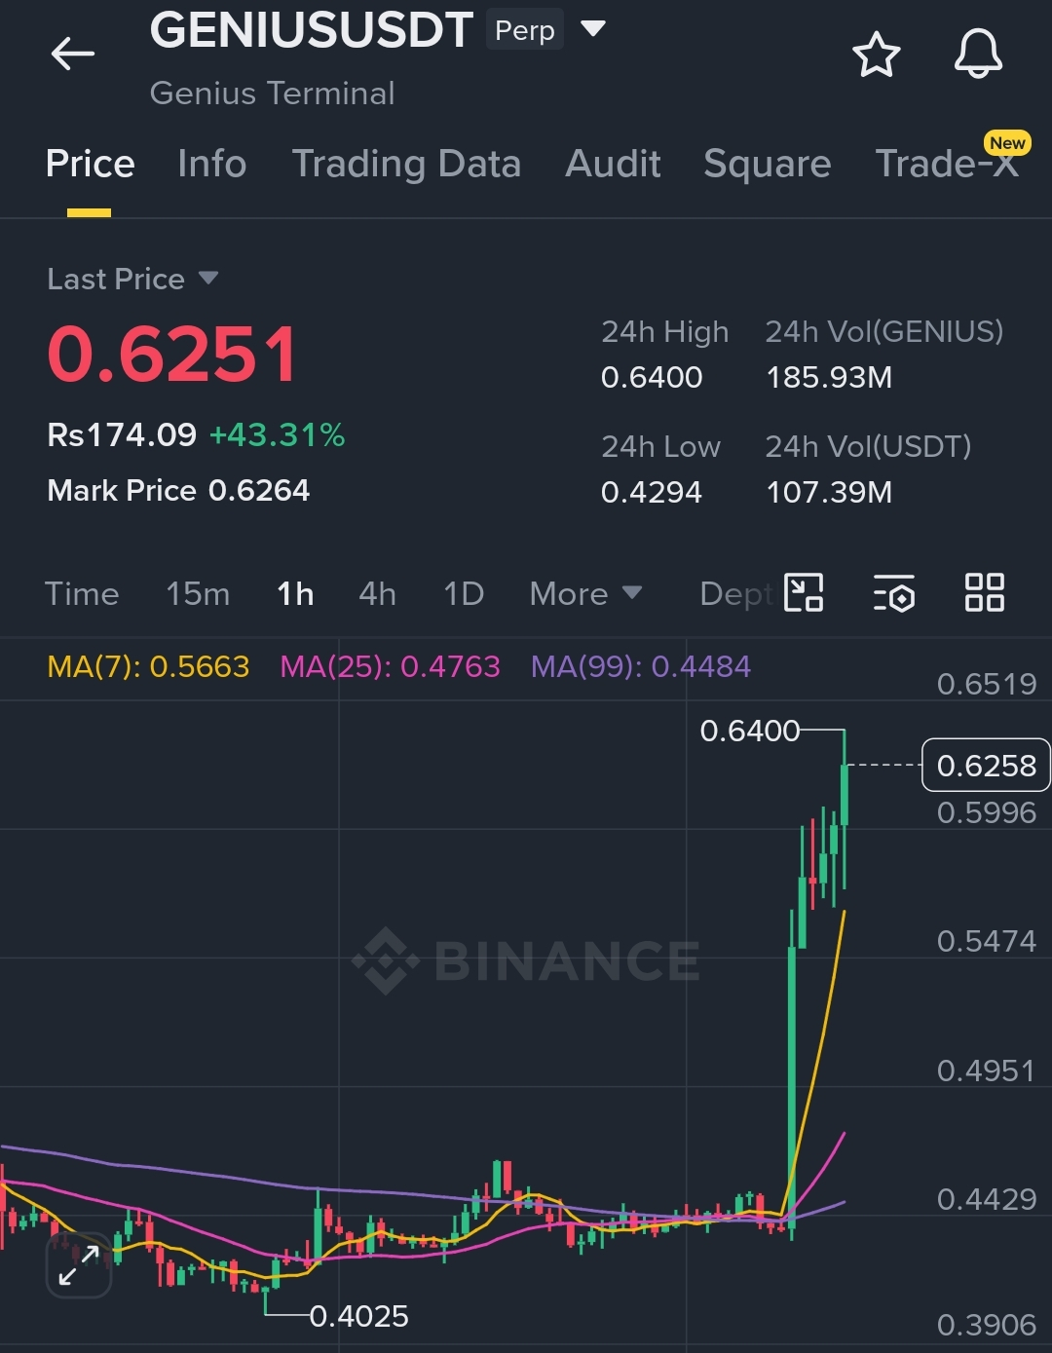This screenshot has height=1353, width=1052.
Task: Go back using the arrow icon
Action: [72, 53]
